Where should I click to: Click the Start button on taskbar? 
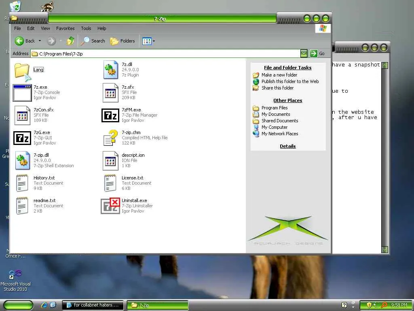(19, 305)
